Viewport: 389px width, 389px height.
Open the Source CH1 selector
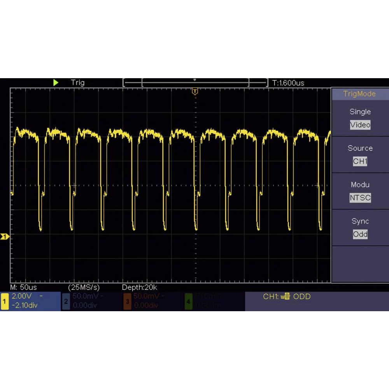pos(360,161)
